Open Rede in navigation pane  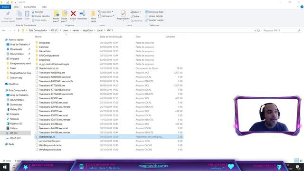(11, 144)
